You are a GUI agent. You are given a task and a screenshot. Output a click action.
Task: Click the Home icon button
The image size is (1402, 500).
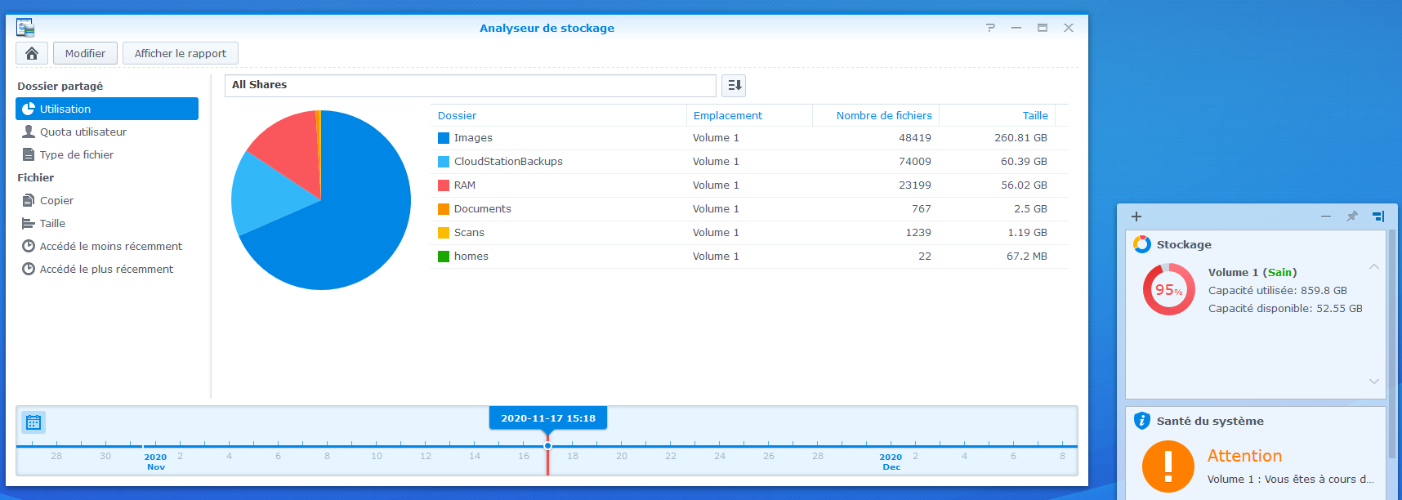pos(32,53)
